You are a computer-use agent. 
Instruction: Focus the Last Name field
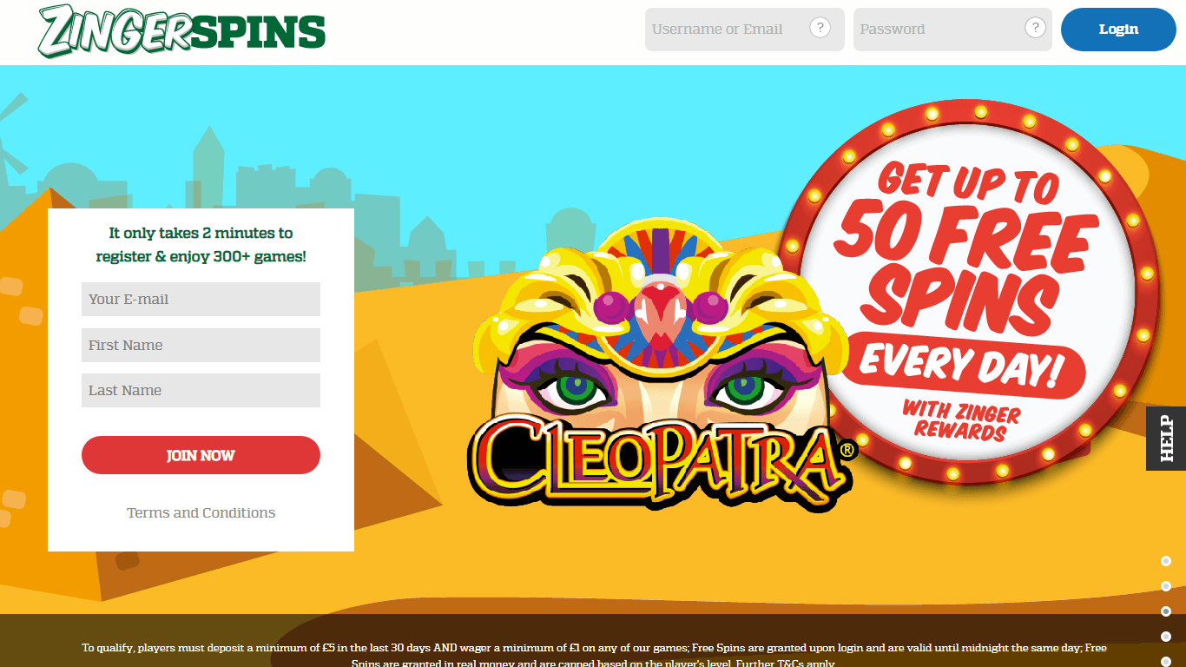201,390
